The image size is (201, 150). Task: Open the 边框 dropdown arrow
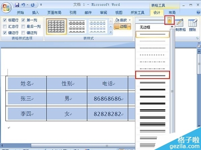(x=129, y=27)
